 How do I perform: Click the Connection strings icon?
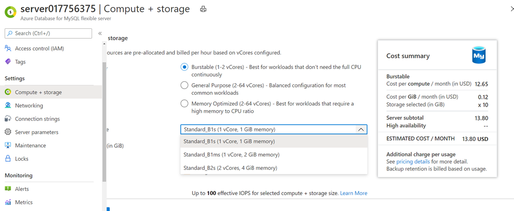[8, 119]
